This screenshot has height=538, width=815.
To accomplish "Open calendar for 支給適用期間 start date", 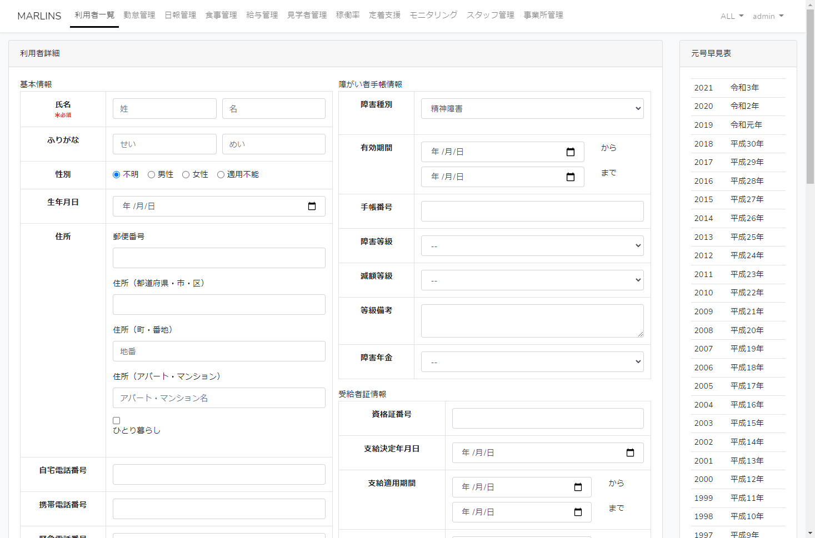I will pyautogui.click(x=578, y=487).
